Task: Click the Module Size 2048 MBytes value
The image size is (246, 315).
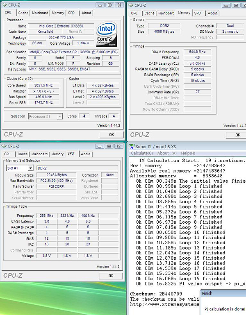Action: click(57, 175)
